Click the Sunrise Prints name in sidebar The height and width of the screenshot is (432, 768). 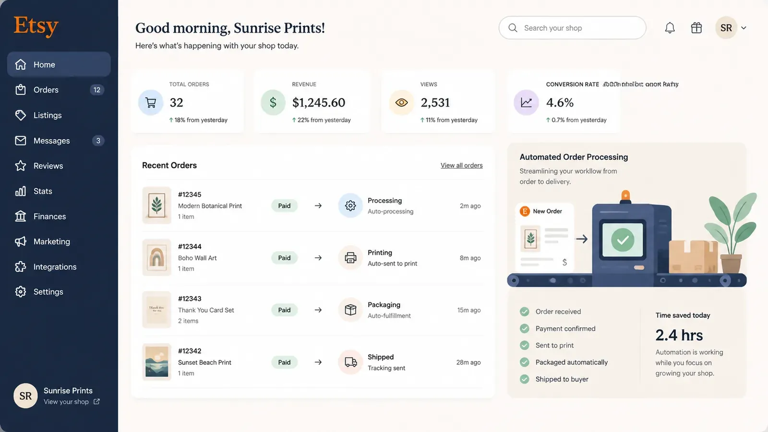click(x=68, y=391)
